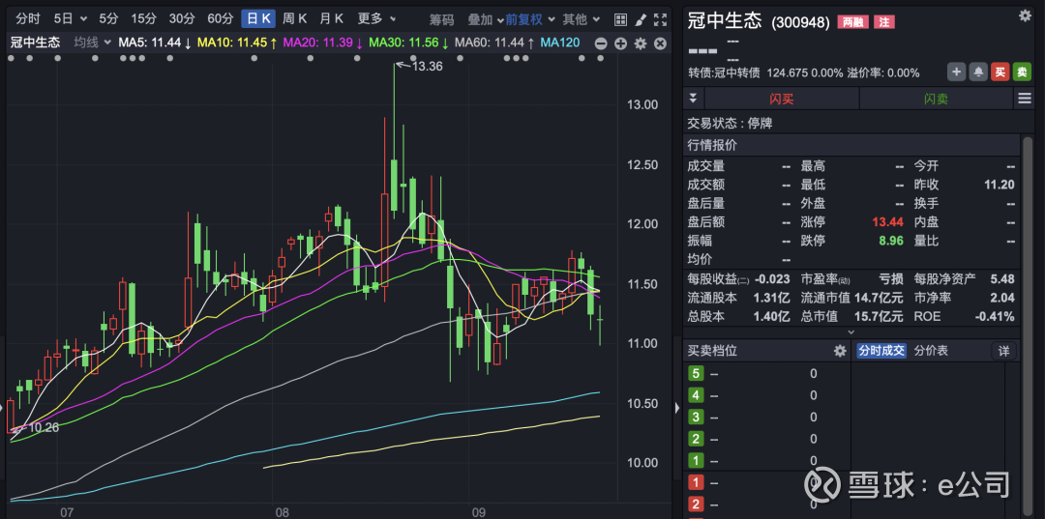
Task: Click the 昨收 11.20 value
Action: (x=1000, y=185)
